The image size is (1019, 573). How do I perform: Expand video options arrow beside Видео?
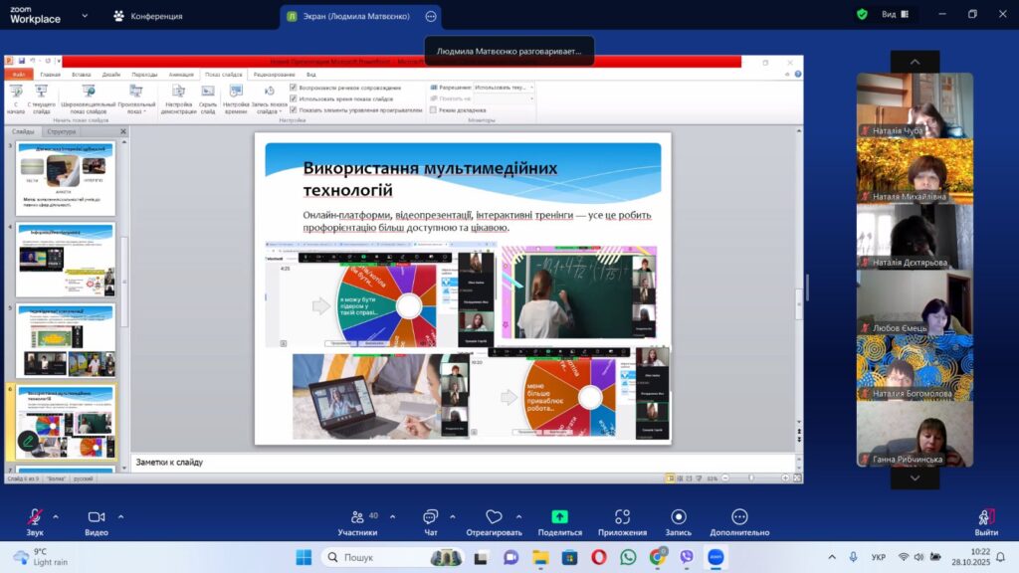coord(121,516)
